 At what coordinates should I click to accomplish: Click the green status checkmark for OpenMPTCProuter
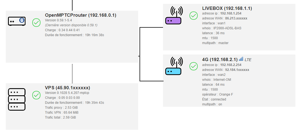tap(36, 22)
